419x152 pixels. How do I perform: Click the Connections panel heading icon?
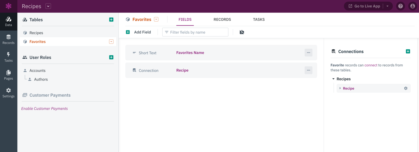(333, 51)
